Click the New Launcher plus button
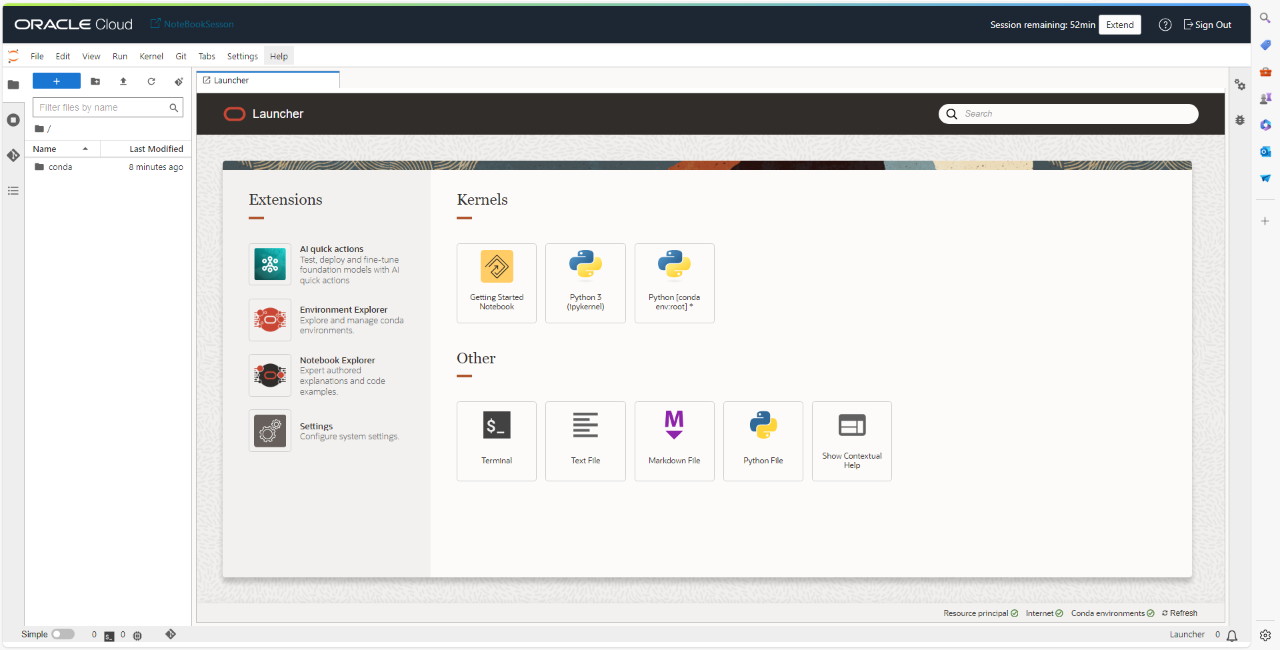This screenshot has width=1280, height=650. (57, 81)
